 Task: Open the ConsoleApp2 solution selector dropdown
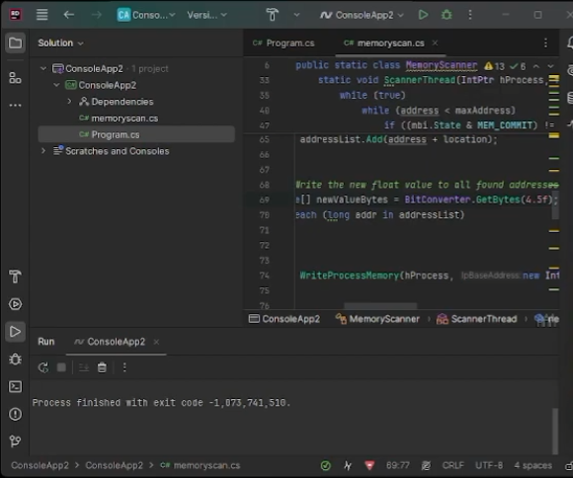coord(146,15)
